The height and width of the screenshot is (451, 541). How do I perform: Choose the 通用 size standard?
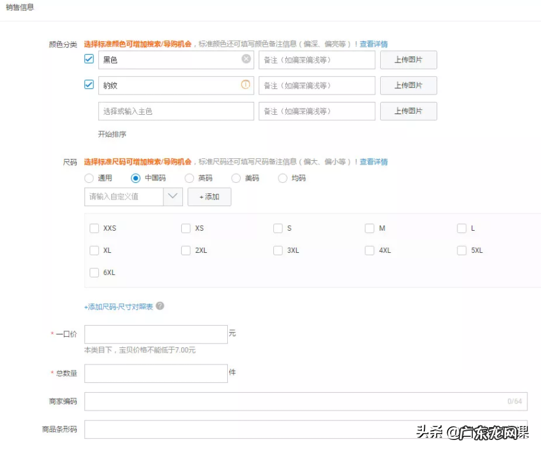[x=88, y=178]
